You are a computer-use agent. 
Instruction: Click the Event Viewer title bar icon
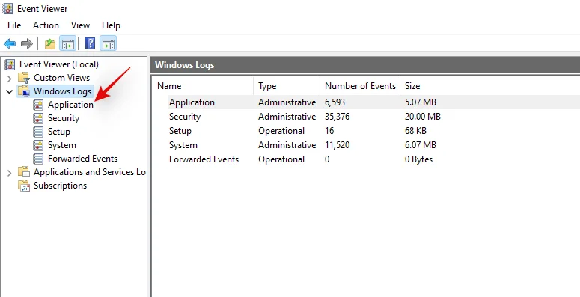point(7,8)
